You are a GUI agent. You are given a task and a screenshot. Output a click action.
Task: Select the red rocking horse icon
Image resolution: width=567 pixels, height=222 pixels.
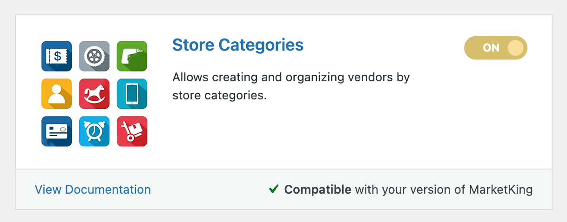click(94, 94)
